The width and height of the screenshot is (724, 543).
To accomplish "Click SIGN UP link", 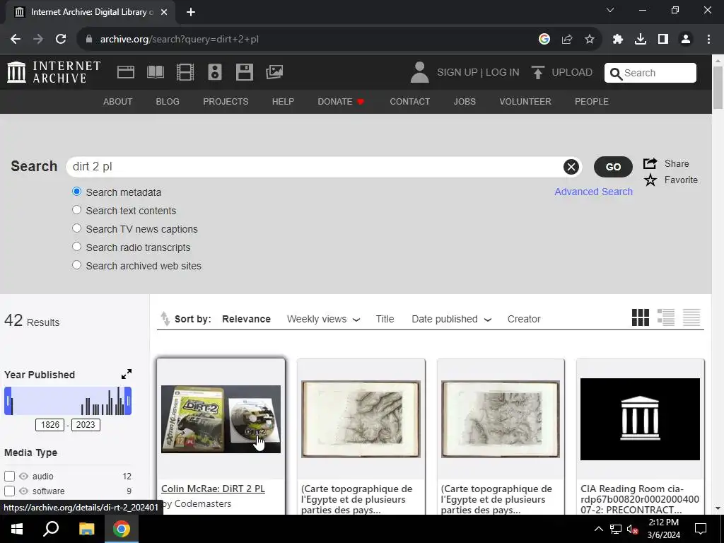I will click(x=457, y=73).
